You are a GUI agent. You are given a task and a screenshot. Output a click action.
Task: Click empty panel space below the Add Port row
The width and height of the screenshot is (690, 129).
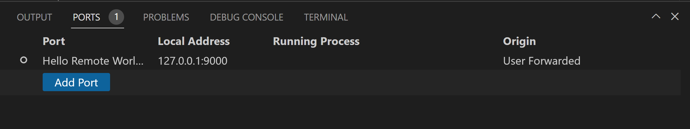343,112
